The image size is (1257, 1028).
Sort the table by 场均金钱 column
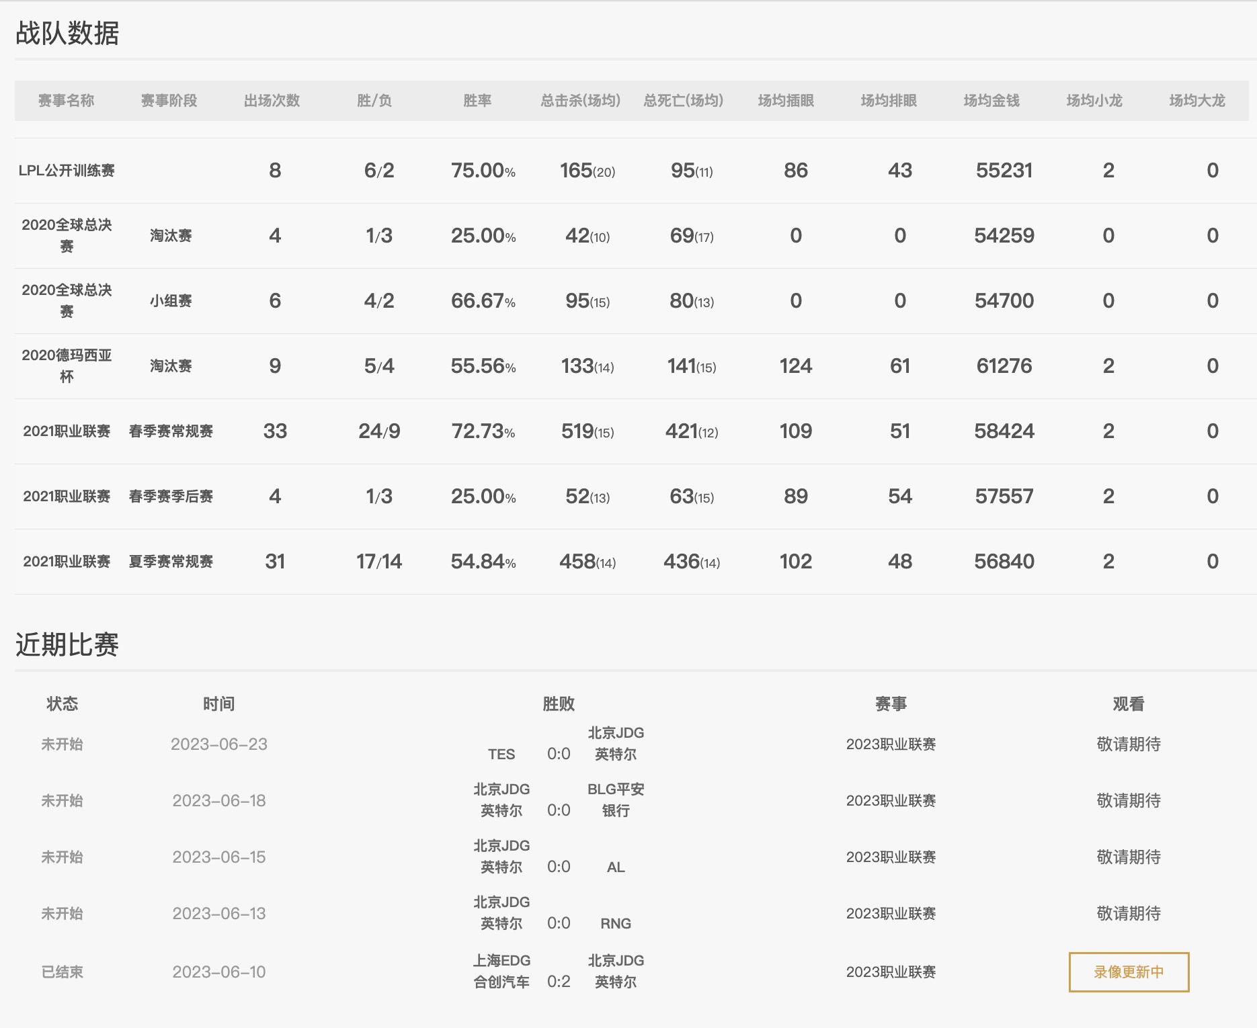pyautogui.click(x=993, y=101)
